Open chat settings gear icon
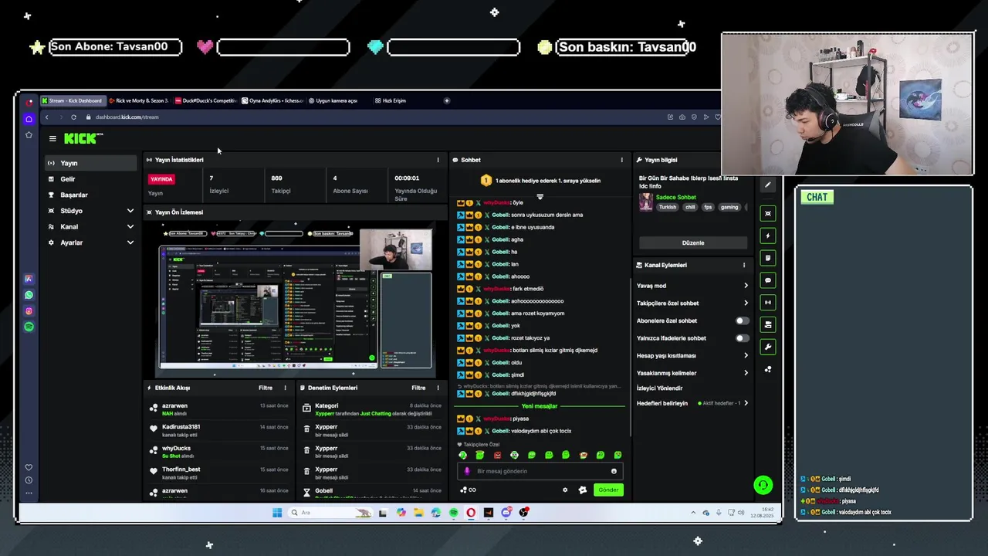The height and width of the screenshot is (556, 988). [x=565, y=490]
